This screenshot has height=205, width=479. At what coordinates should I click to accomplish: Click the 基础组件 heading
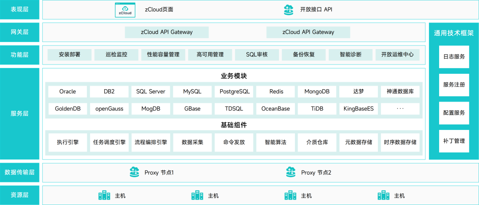(x=234, y=125)
